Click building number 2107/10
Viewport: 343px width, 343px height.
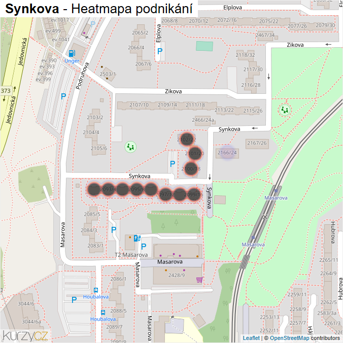[139, 105]
